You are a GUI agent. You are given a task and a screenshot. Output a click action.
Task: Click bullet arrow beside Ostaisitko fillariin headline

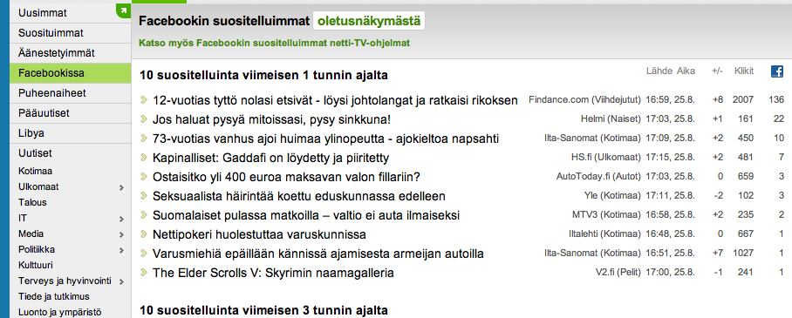point(144,177)
